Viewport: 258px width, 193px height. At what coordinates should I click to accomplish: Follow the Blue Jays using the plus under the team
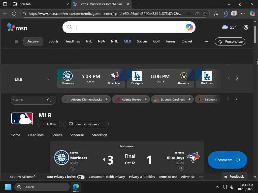click(181, 168)
